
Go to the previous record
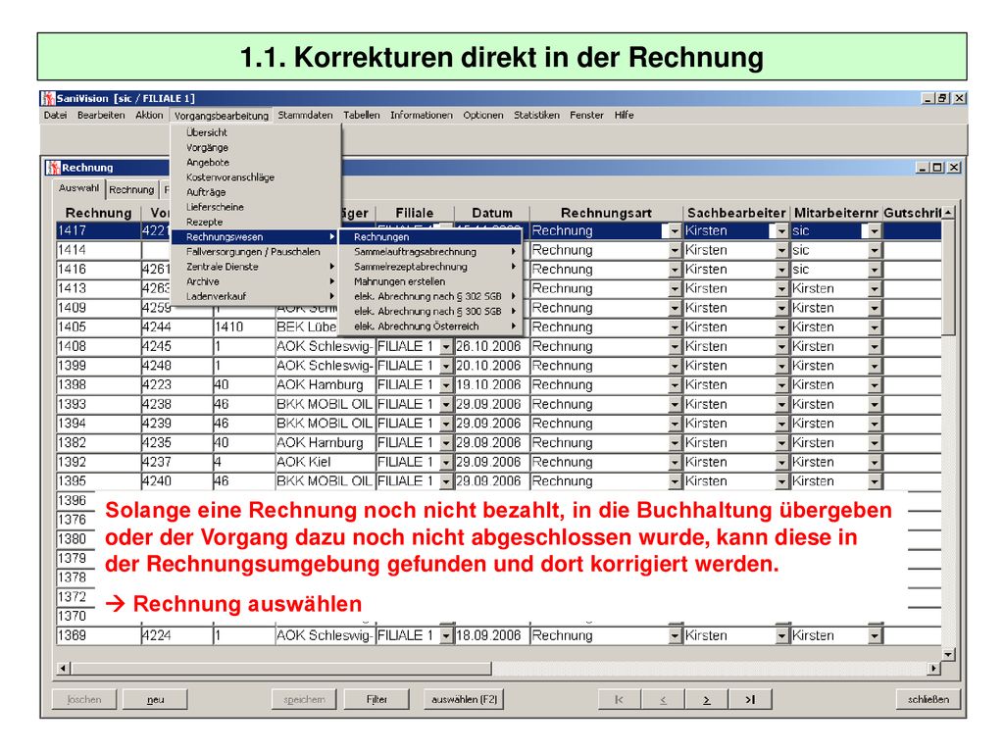(x=663, y=699)
